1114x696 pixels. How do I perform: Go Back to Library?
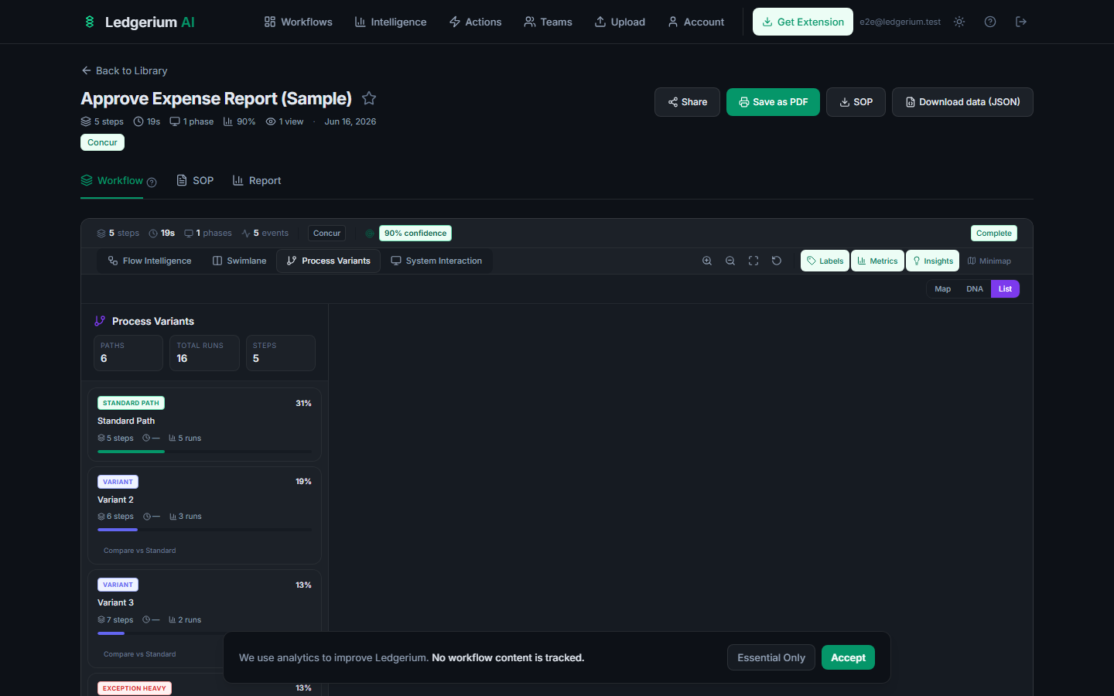[125, 70]
